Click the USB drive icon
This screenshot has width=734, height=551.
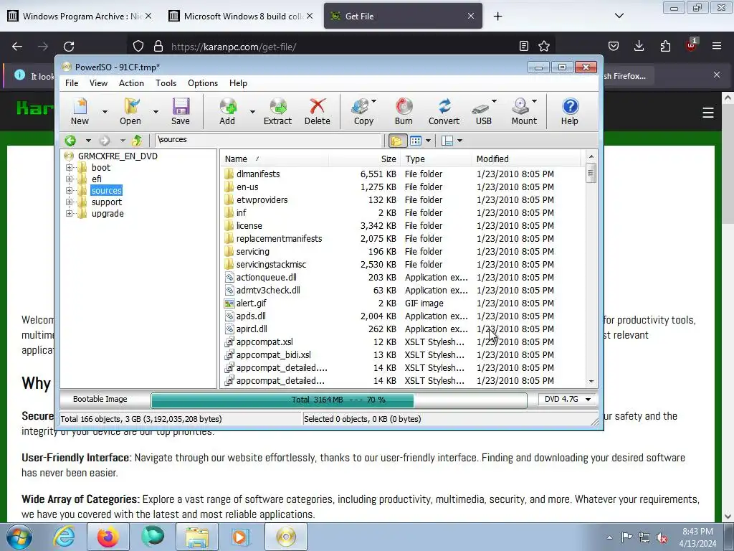coord(481,111)
